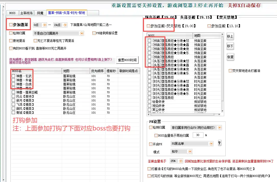Enable 焚天禁地进去打酱油 checkbox

pos(230,71)
